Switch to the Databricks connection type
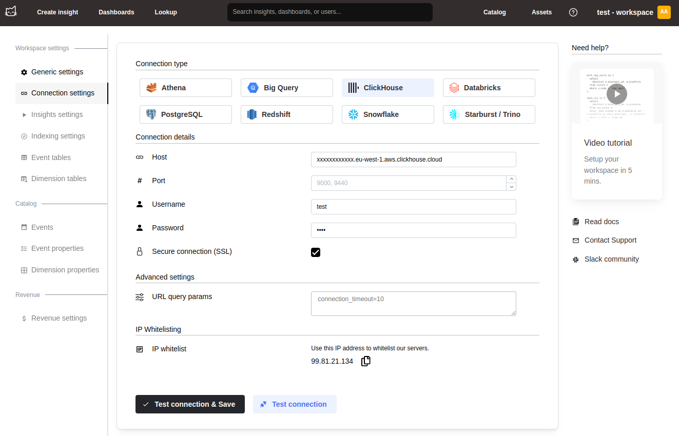This screenshot has height=436, width=679. point(489,88)
